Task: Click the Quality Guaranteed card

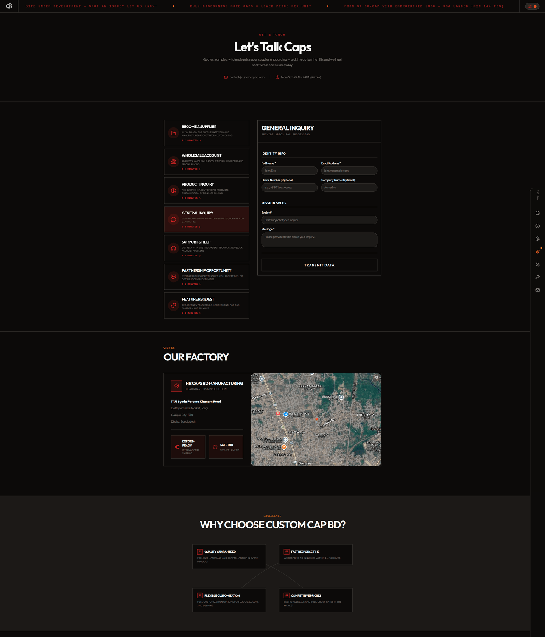Action: (x=229, y=556)
